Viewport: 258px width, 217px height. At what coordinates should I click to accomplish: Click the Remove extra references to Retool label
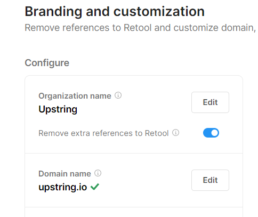[103, 133]
